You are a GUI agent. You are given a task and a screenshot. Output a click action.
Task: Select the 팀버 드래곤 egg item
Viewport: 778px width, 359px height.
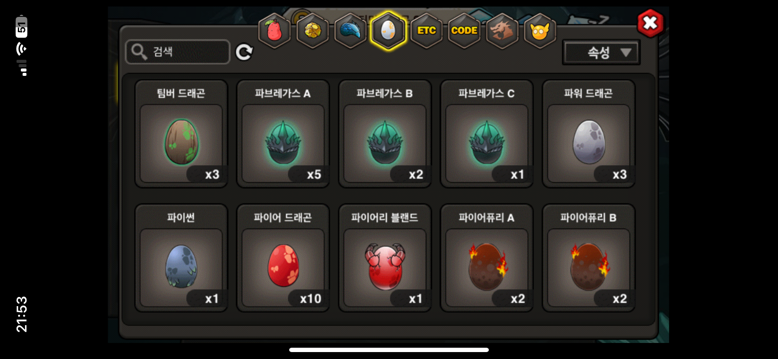click(181, 134)
